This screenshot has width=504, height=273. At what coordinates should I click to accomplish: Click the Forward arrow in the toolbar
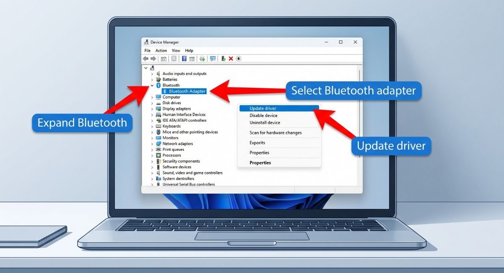[153, 59]
